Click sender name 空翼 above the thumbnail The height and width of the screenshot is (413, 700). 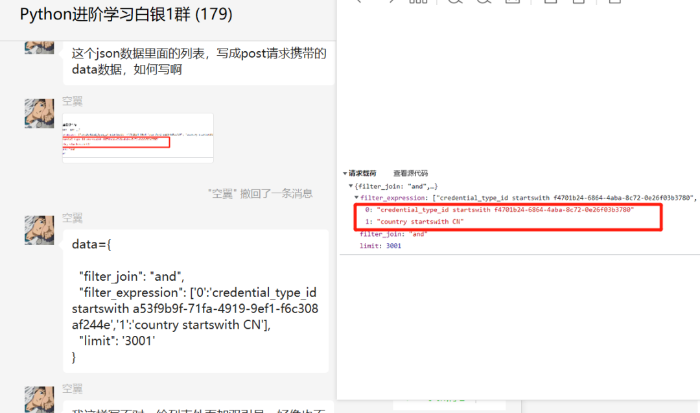coord(73,101)
